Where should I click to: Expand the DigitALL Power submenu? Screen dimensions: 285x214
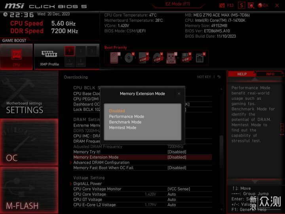click(x=87, y=183)
